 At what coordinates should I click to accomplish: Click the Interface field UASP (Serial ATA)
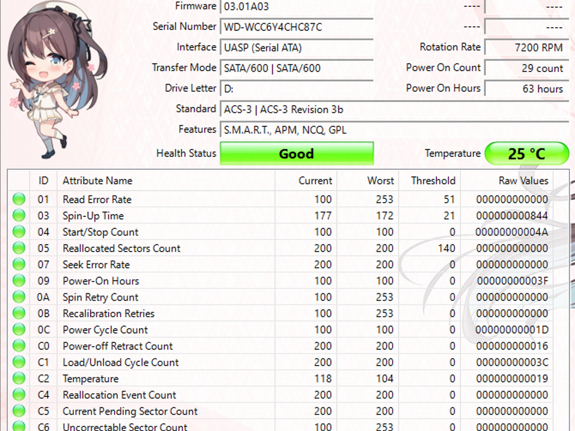pos(297,47)
